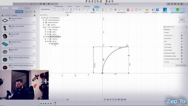Open the Abhängigkeiten dropdown menu

(121, 12)
